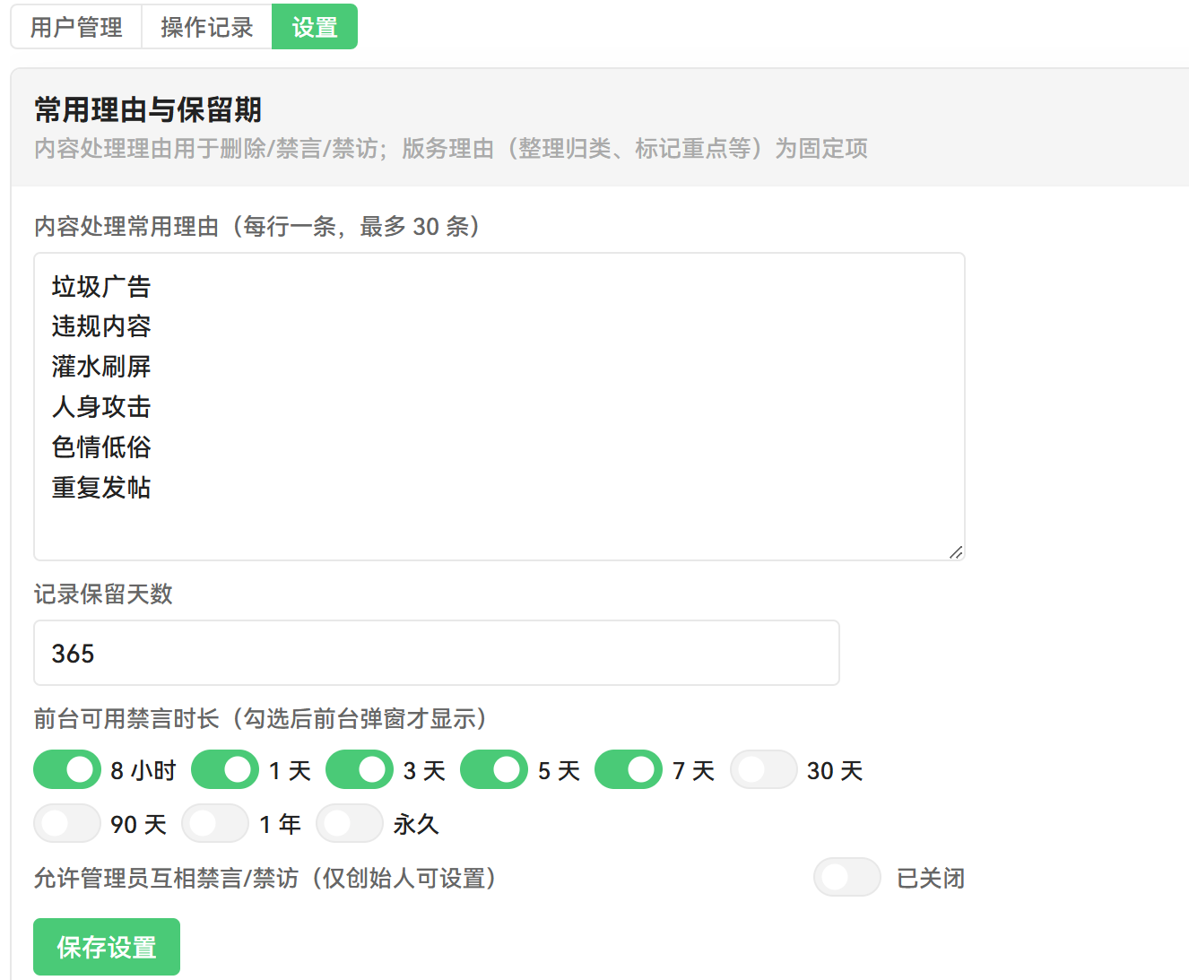Click the 记录保留天数 input showing 365

coord(437,653)
